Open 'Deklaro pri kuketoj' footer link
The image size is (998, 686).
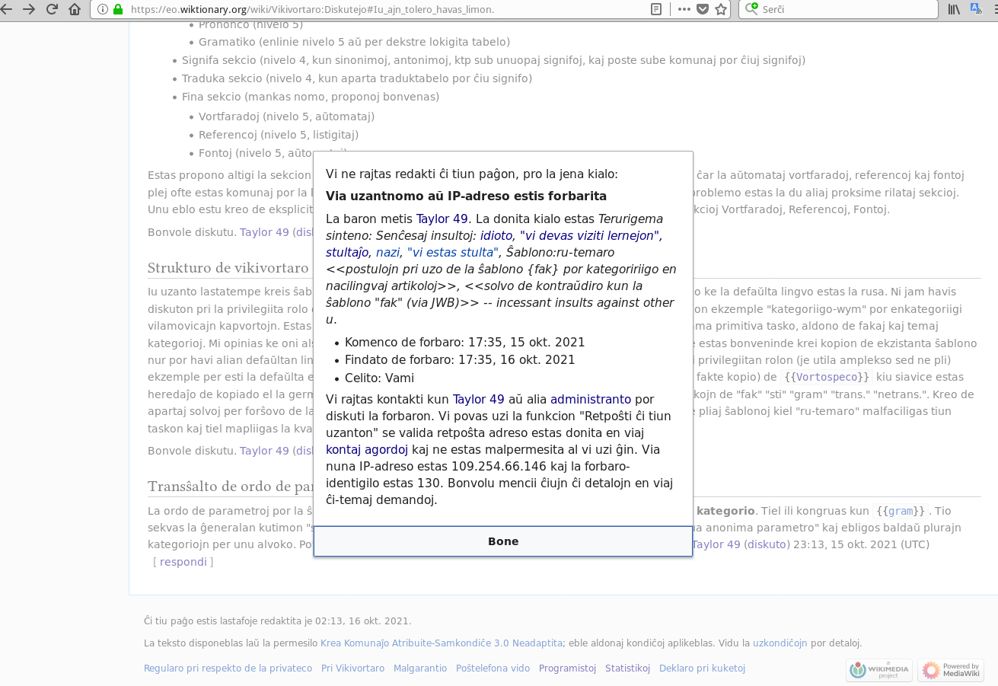(x=702, y=668)
